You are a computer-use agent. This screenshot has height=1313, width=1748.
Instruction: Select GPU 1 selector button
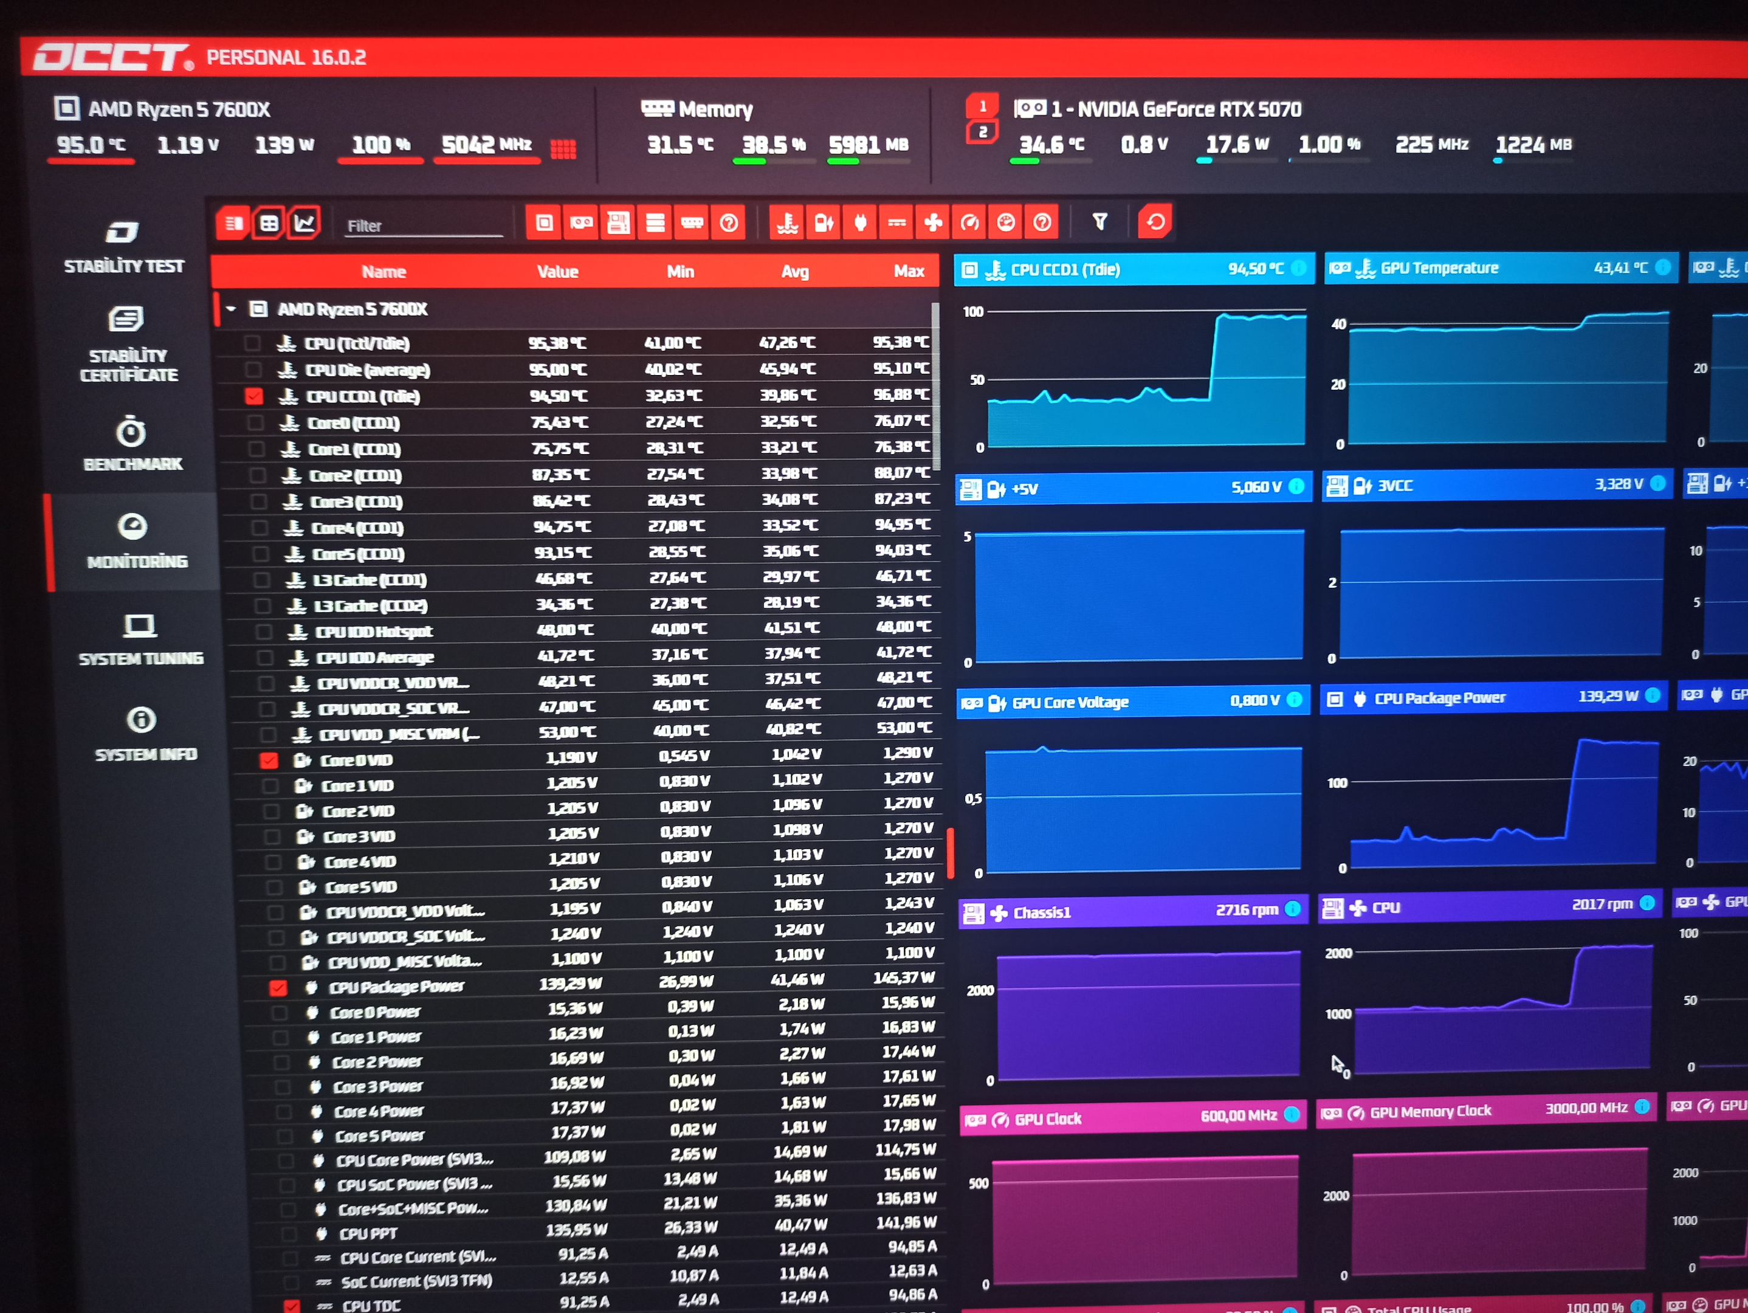click(x=982, y=106)
